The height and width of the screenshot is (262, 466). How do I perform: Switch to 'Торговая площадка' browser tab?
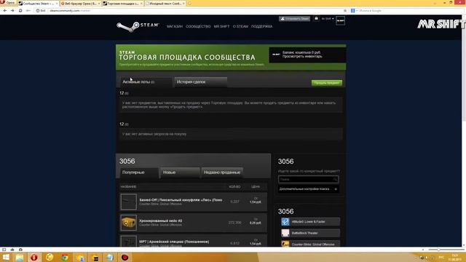pyautogui.click(x=122, y=3)
